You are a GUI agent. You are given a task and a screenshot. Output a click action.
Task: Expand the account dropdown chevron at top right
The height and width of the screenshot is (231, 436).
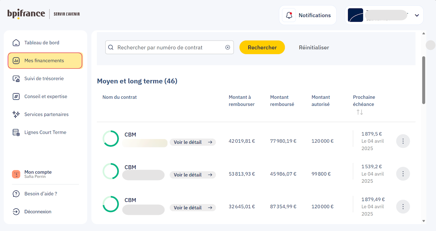click(417, 15)
